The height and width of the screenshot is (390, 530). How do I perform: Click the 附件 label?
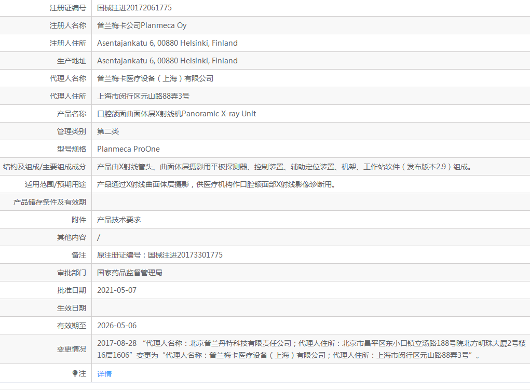click(79, 220)
